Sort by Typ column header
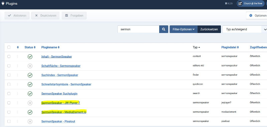The width and height of the screenshot is (267, 127). [x=196, y=47]
